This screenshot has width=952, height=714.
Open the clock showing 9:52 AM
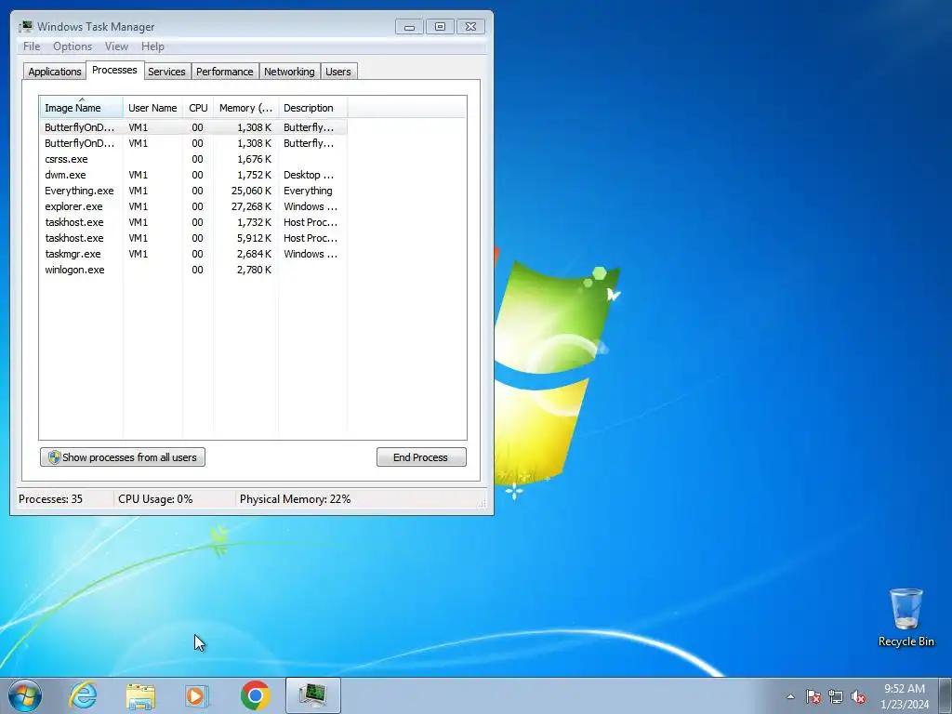[905, 696]
